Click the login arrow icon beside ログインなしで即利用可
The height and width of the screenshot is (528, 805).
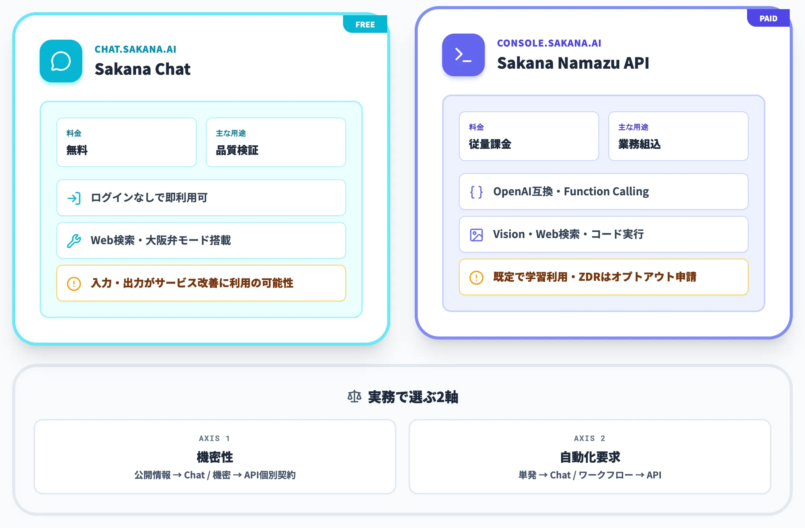pos(74,198)
